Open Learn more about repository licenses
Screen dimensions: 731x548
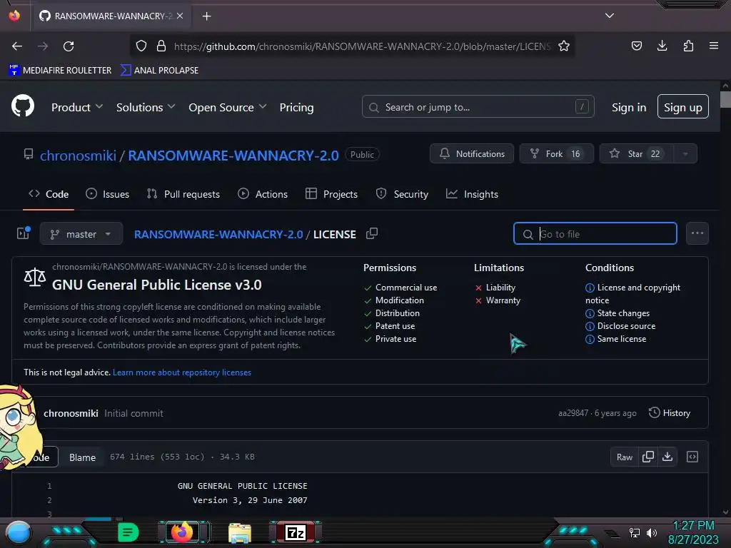182,372
